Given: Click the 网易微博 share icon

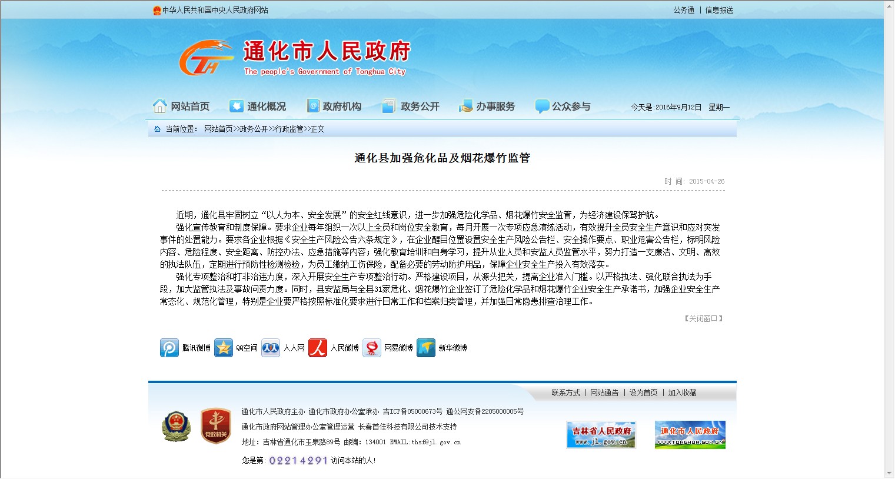Looking at the screenshot, I should [372, 348].
